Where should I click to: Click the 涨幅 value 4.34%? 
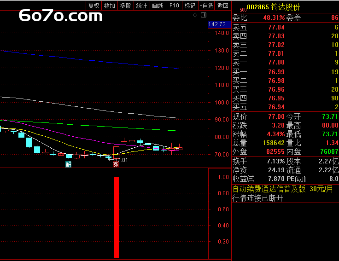coord(275,134)
